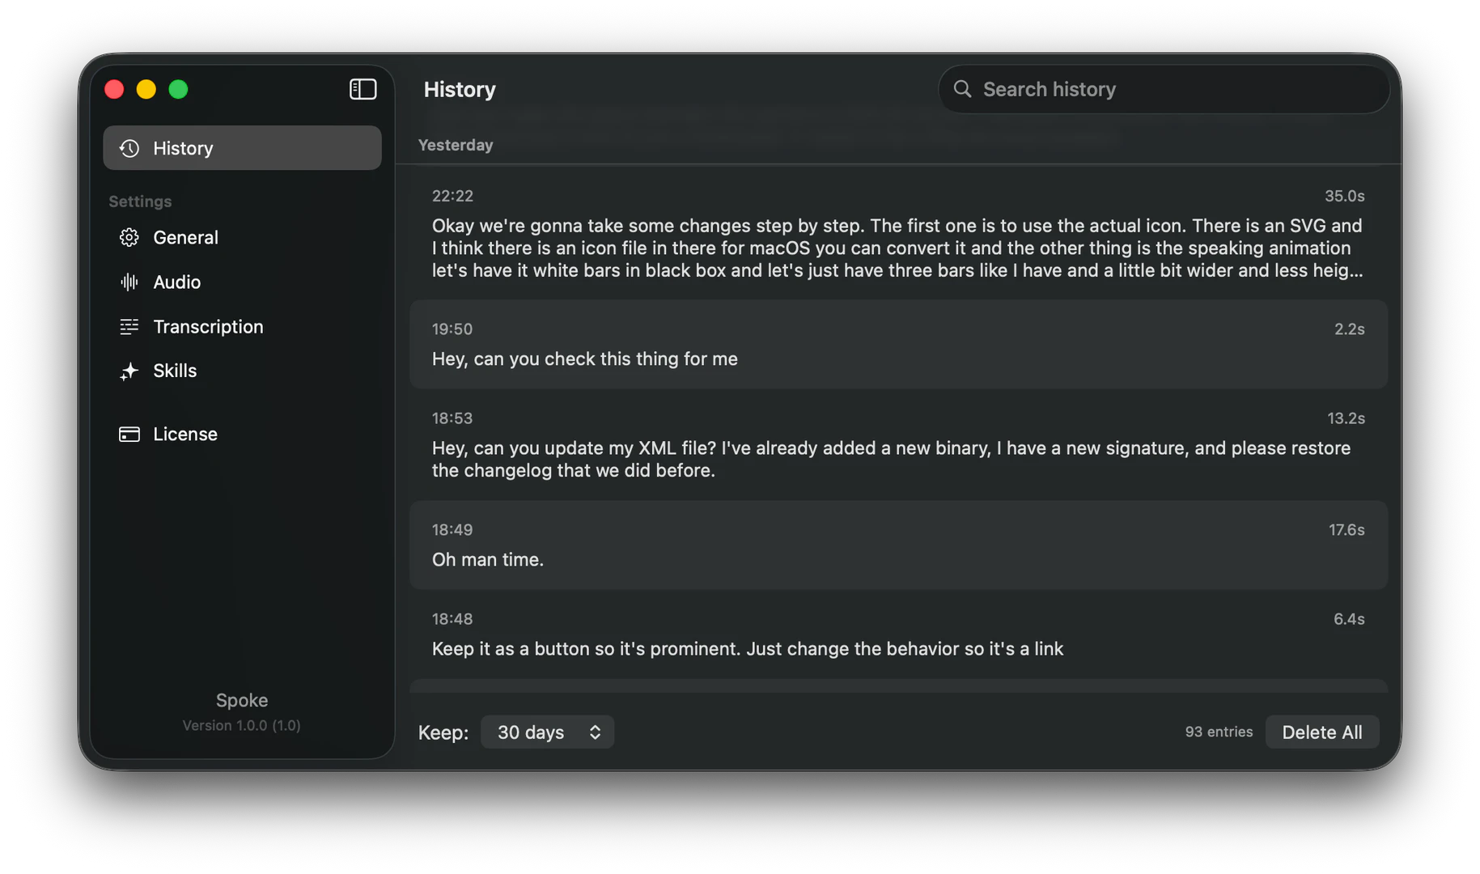Select the 18:48 button behavior entry
This screenshot has width=1480, height=874.
890,634
